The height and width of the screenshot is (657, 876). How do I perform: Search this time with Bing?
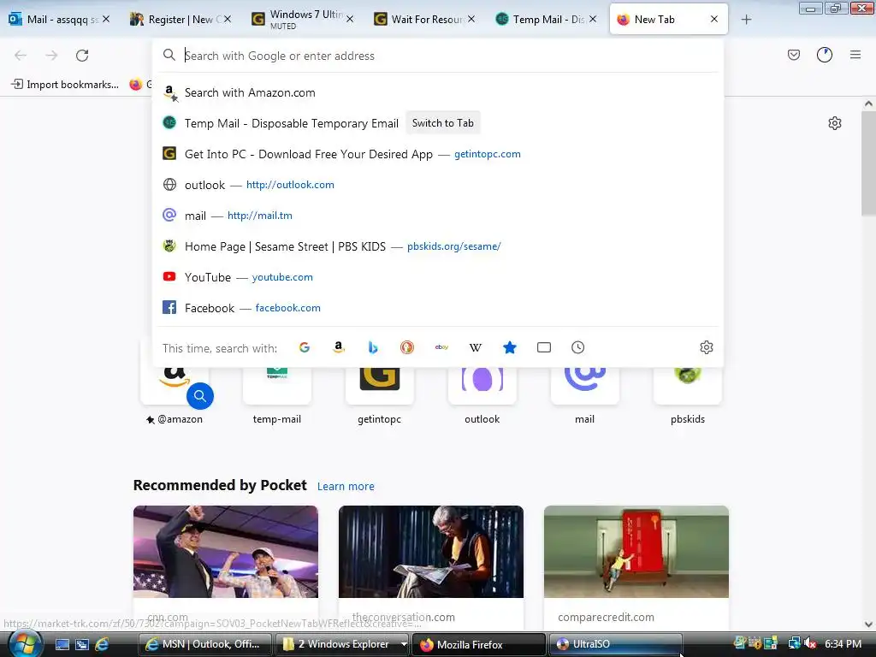click(x=373, y=347)
